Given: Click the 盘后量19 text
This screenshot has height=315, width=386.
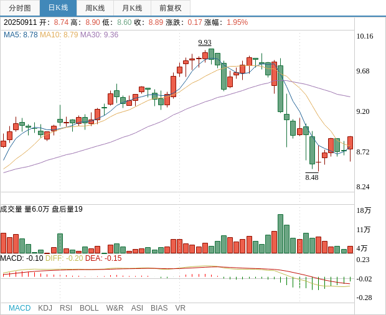Looking at the screenshot, I should (x=67, y=209).
